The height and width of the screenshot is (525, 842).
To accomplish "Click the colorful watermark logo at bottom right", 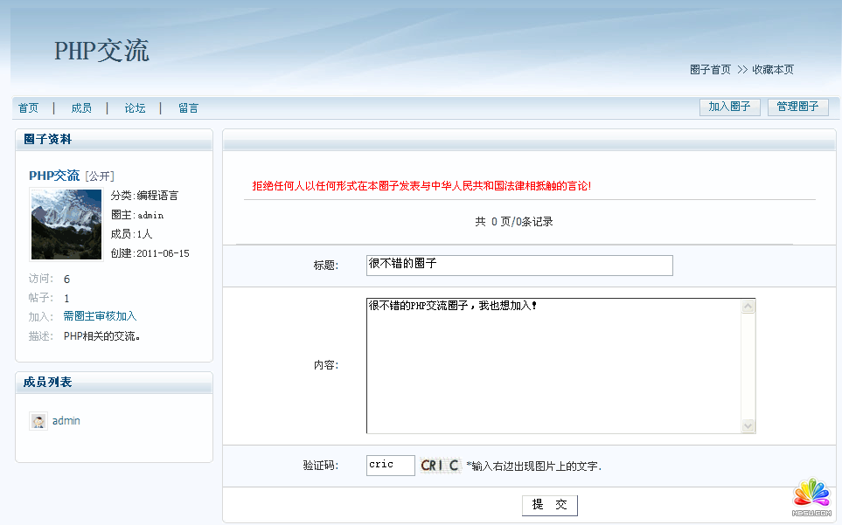I will 811,495.
